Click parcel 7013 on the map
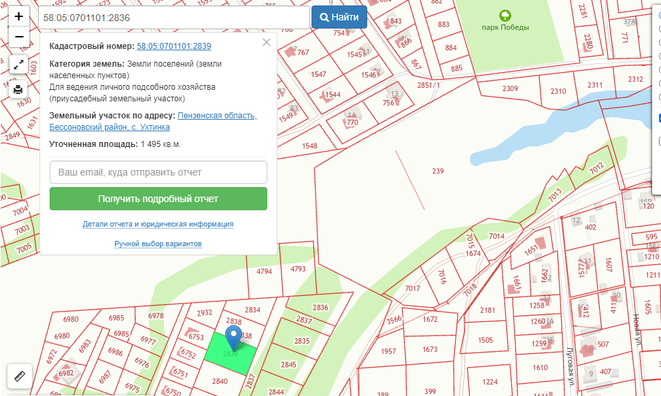Screen dimensions: 661x396 pyautogui.click(x=555, y=195)
